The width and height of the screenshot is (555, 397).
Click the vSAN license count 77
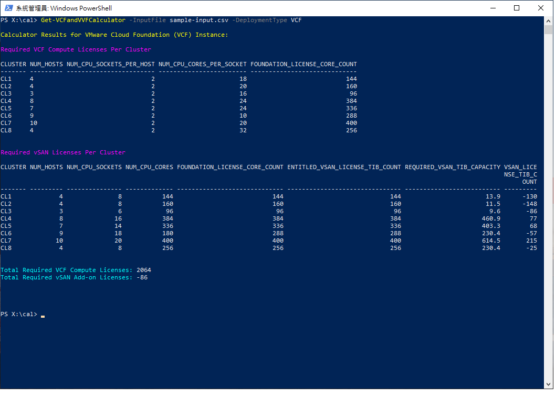533,218
